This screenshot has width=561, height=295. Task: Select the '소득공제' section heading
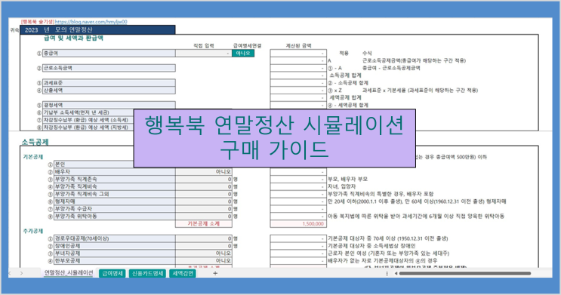click(35, 142)
